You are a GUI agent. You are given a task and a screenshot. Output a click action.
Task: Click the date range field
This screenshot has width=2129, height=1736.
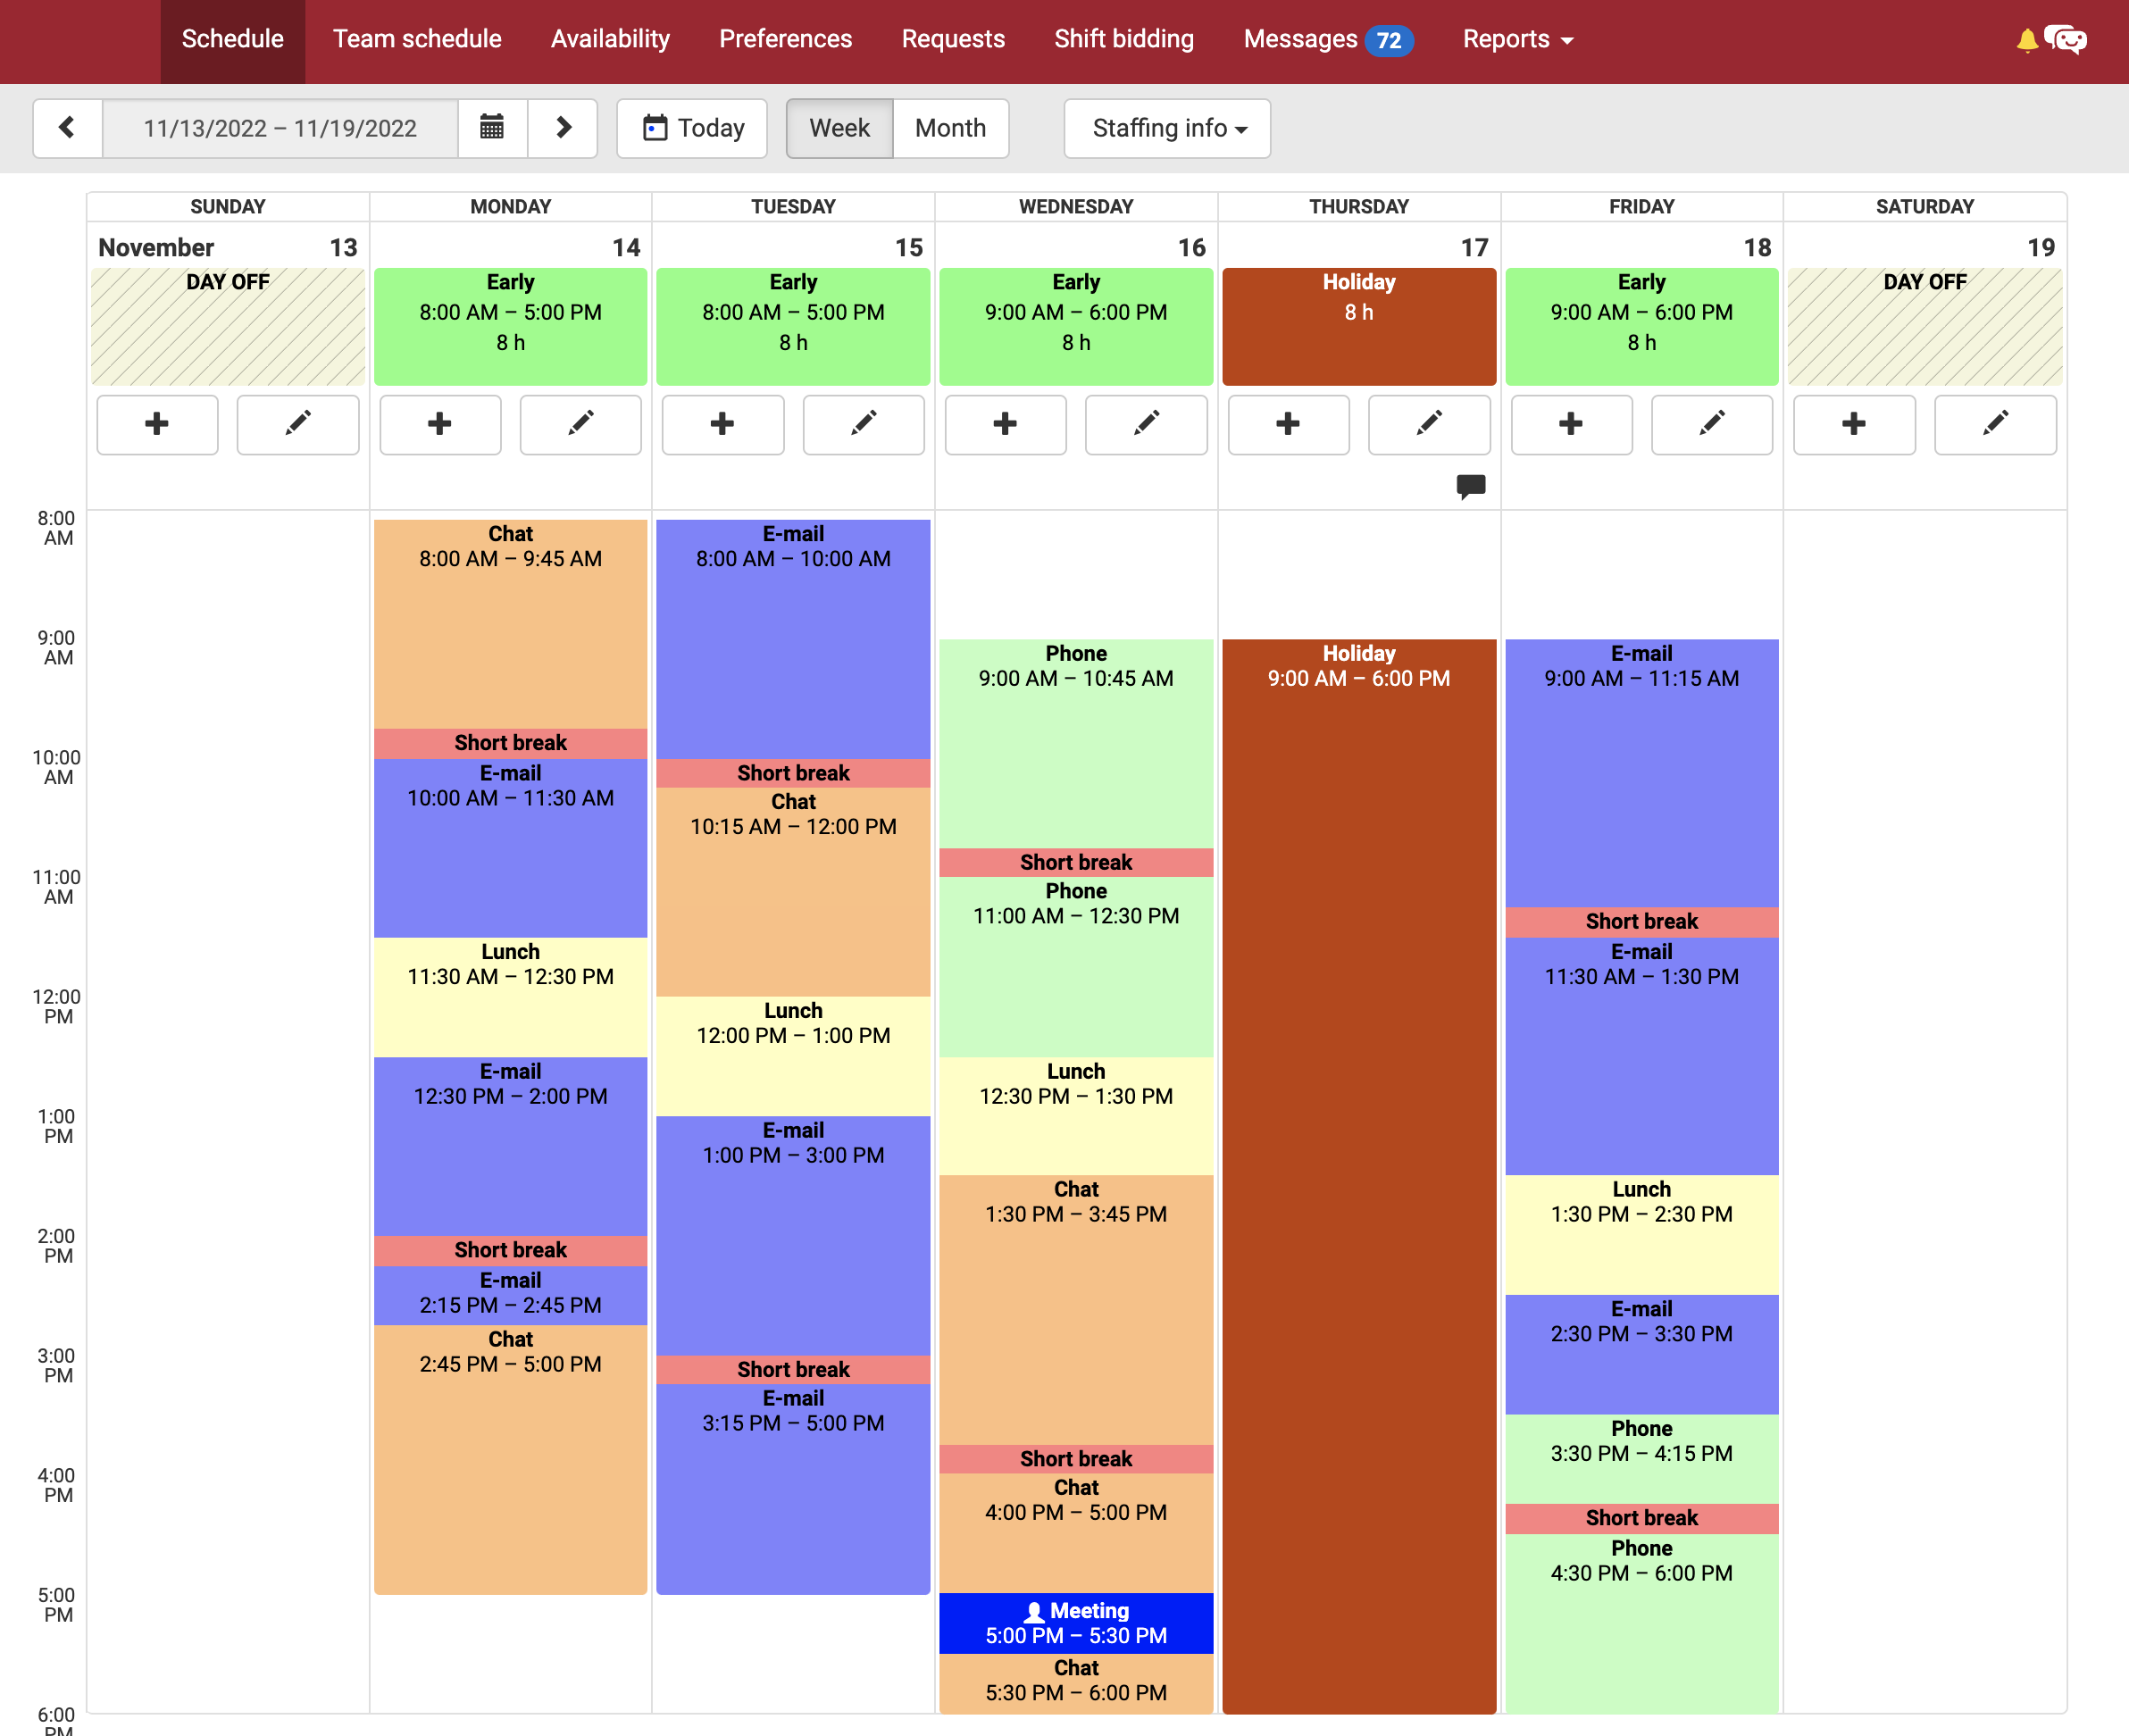280,128
